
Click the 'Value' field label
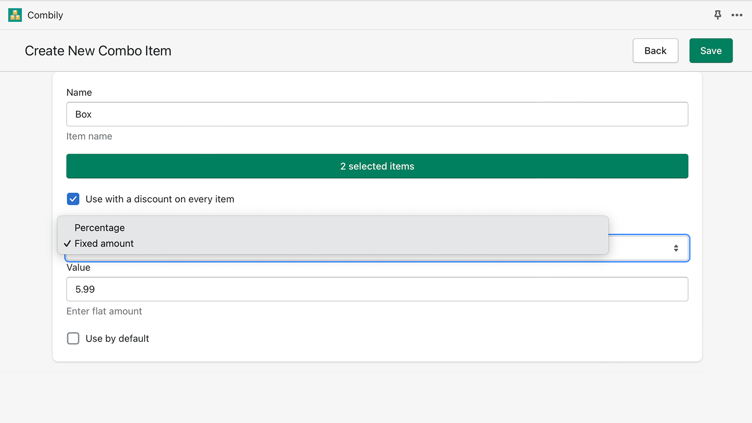(78, 268)
